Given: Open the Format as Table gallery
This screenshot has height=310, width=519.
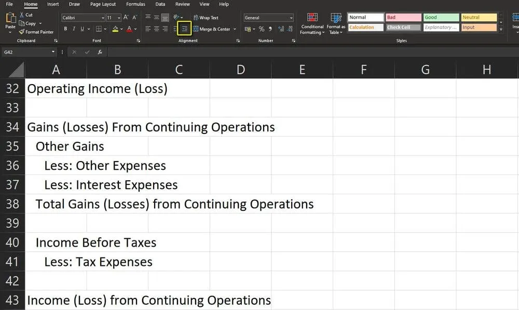Looking at the screenshot, I should pyautogui.click(x=336, y=23).
